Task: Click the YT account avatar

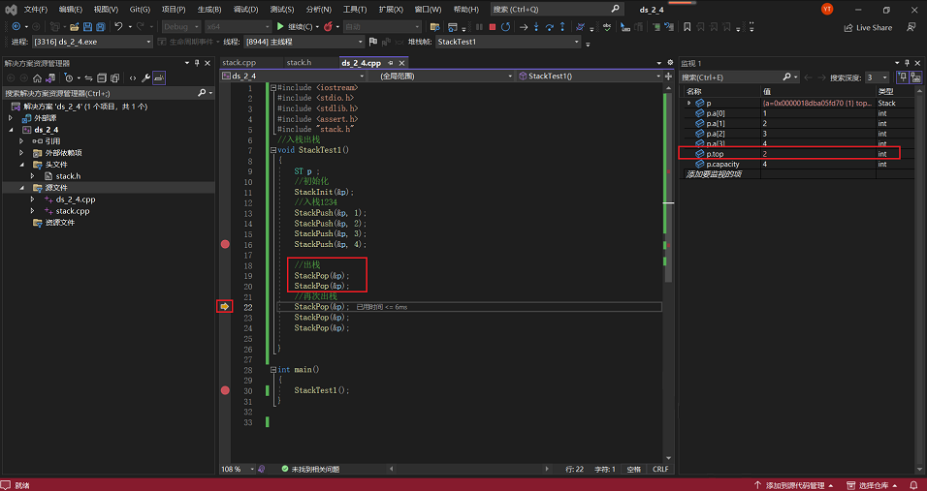Action: [x=827, y=10]
